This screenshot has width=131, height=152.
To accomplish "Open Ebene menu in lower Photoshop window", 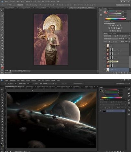I will click(x=23, y=80).
